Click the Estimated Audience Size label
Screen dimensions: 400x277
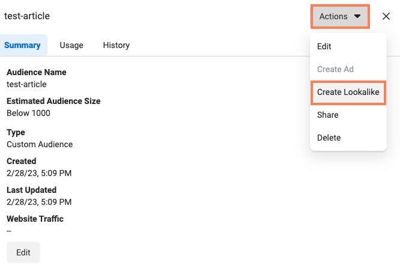(53, 101)
